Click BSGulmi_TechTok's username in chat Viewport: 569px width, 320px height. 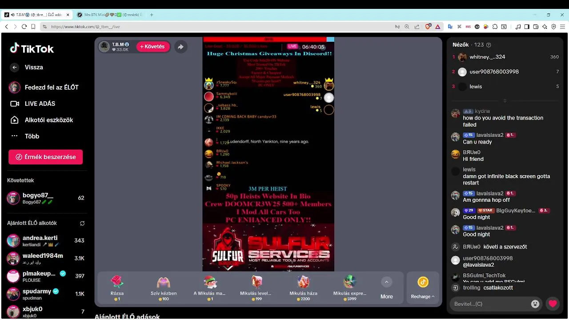tap(484, 276)
